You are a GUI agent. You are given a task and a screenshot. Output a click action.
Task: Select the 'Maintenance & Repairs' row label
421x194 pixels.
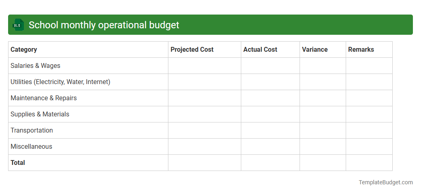click(43, 98)
